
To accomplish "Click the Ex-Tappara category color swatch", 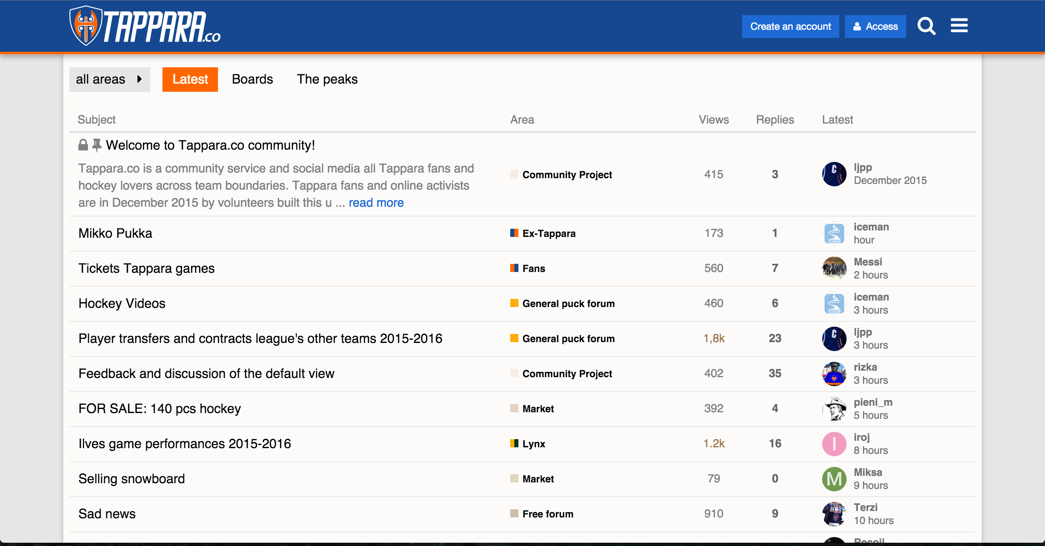I will (514, 233).
